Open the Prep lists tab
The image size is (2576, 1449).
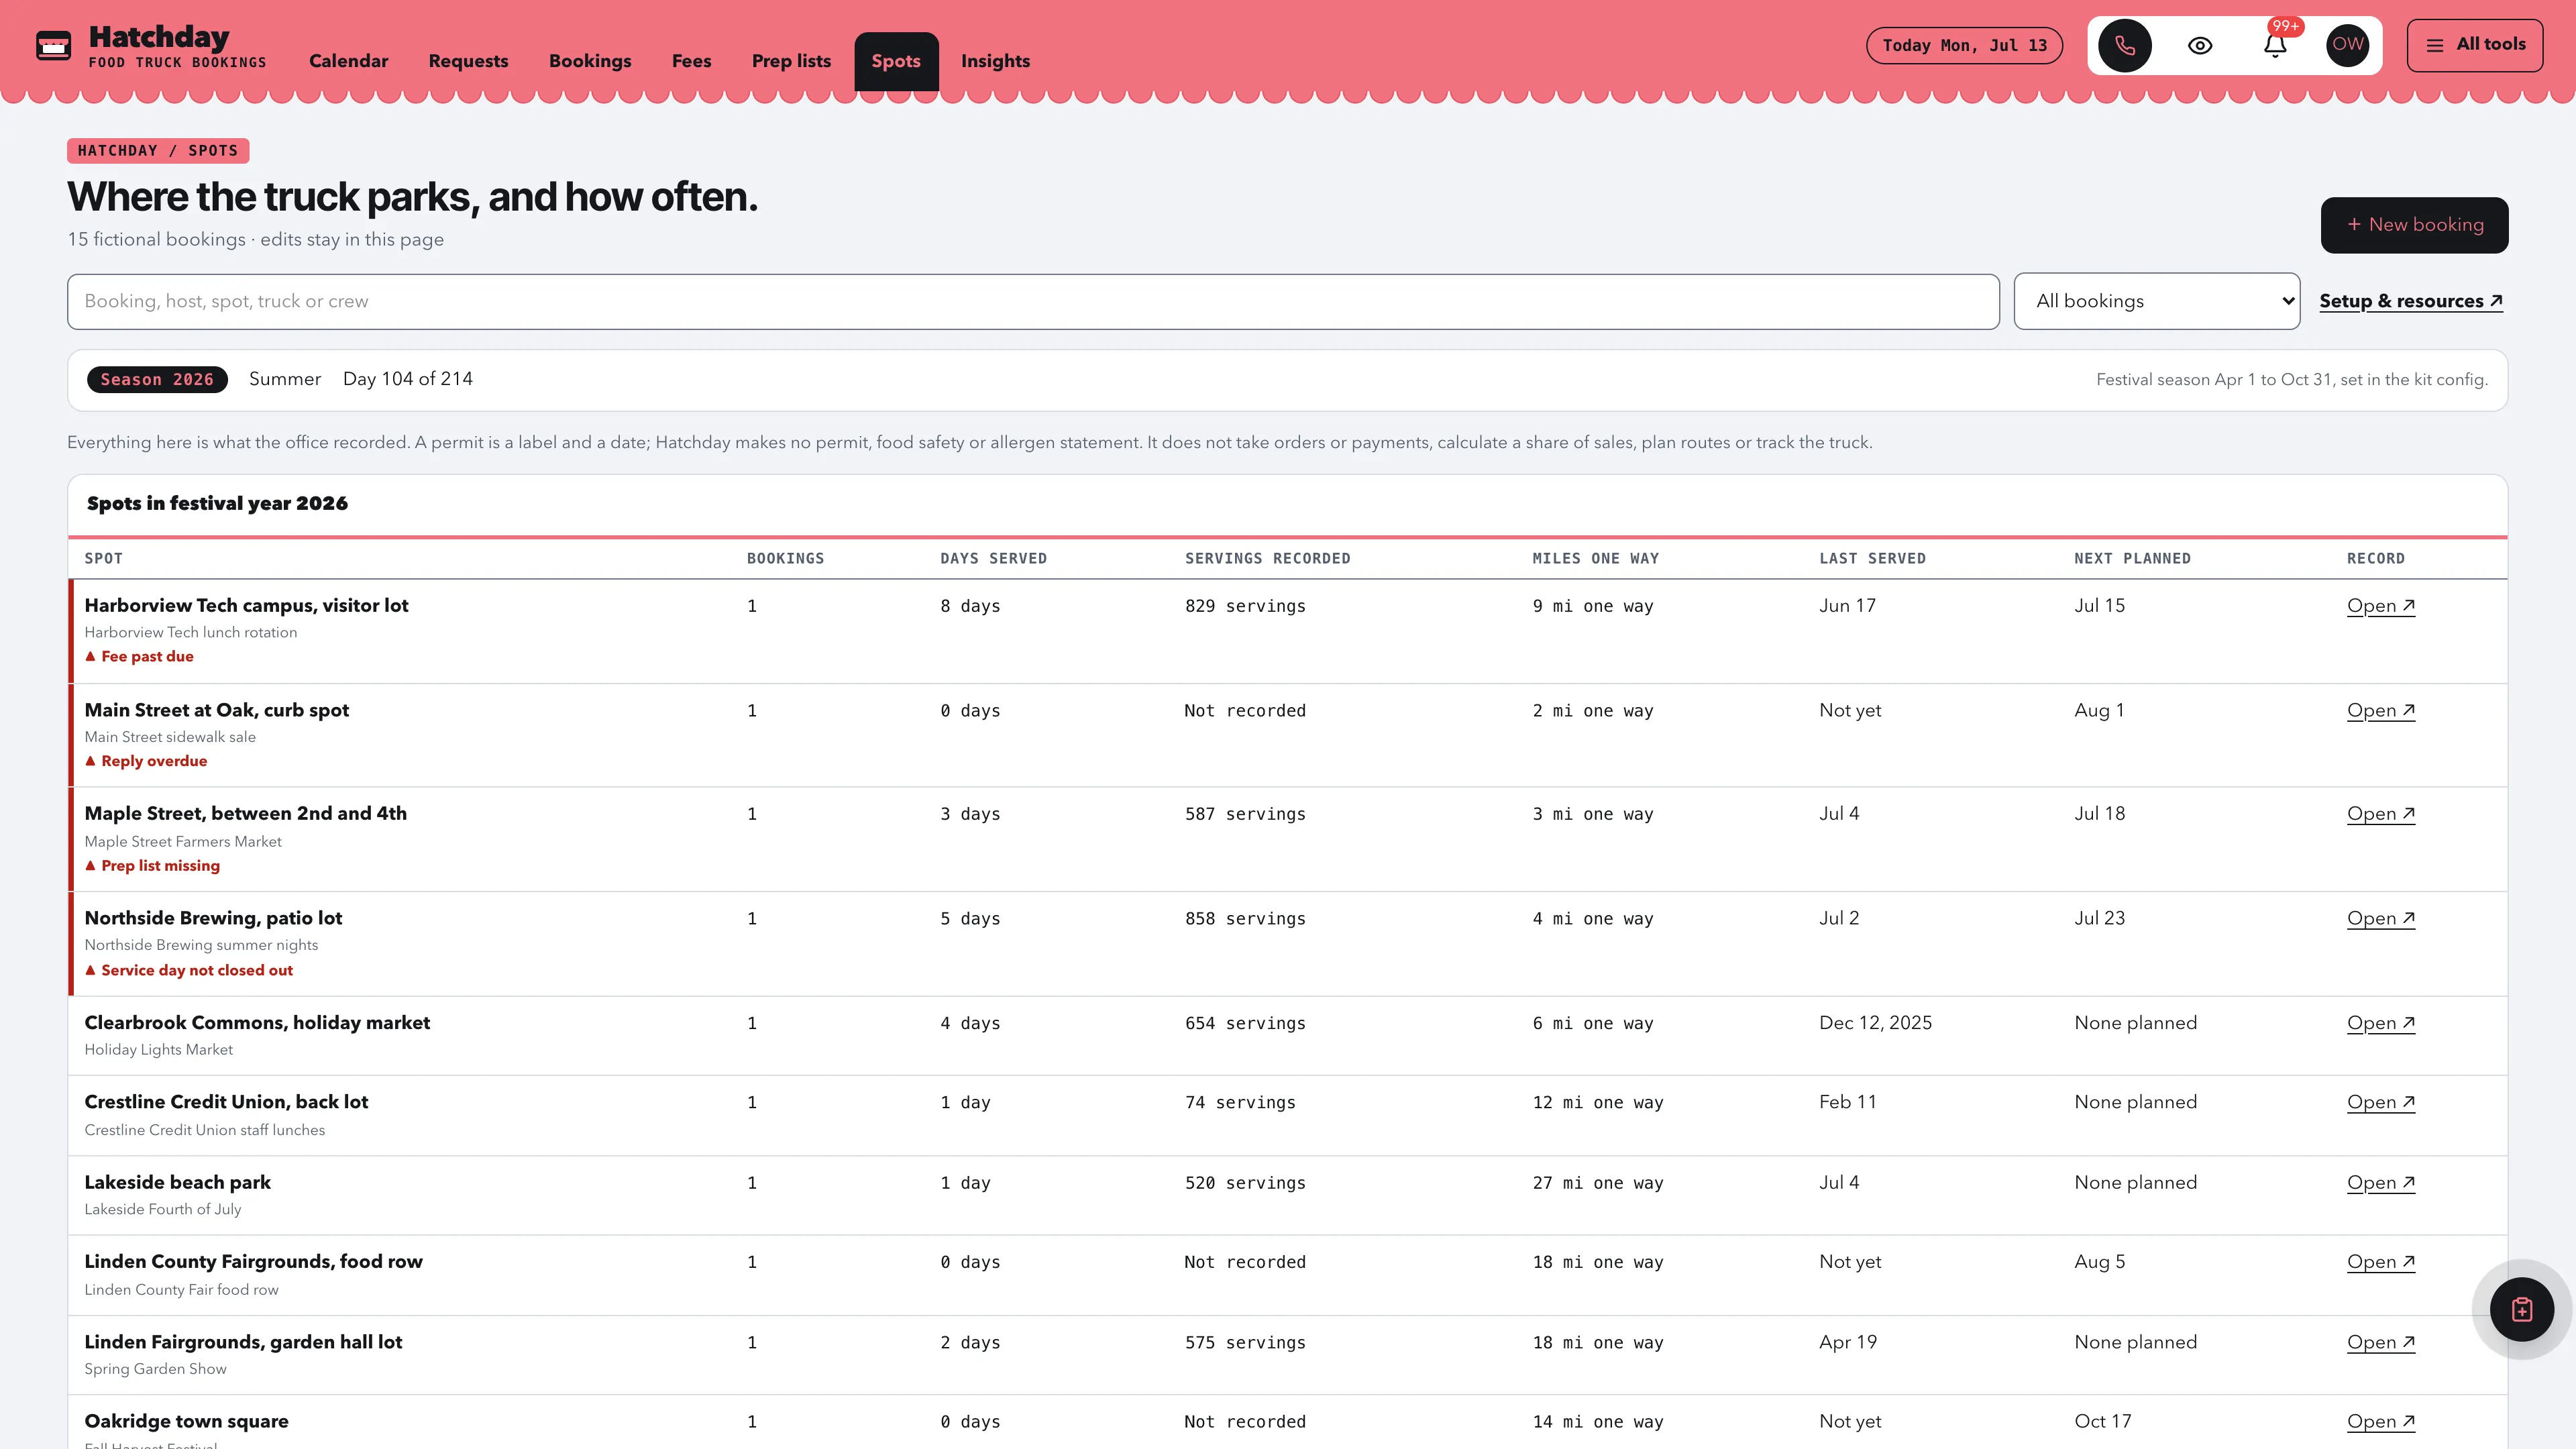click(791, 61)
